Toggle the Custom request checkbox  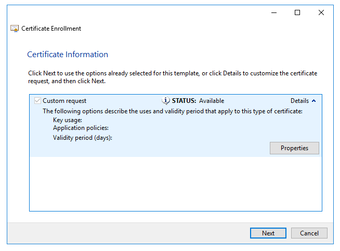click(37, 101)
